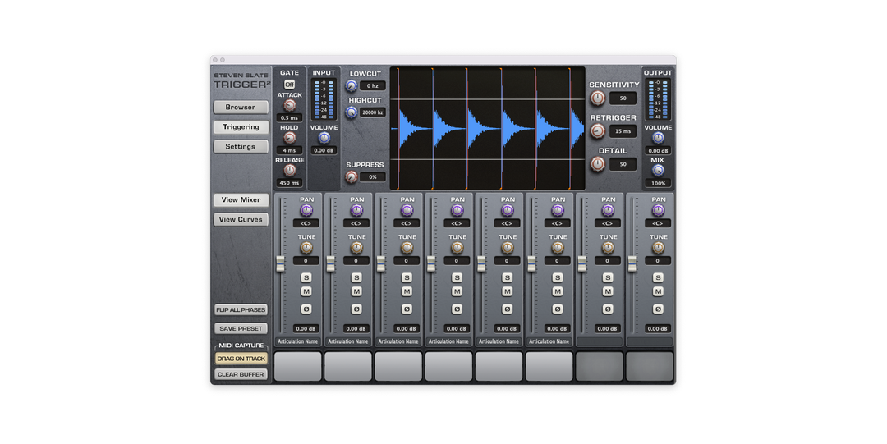Click the Retrigger knob
Screen dimensions: 887x444
(x=598, y=131)
